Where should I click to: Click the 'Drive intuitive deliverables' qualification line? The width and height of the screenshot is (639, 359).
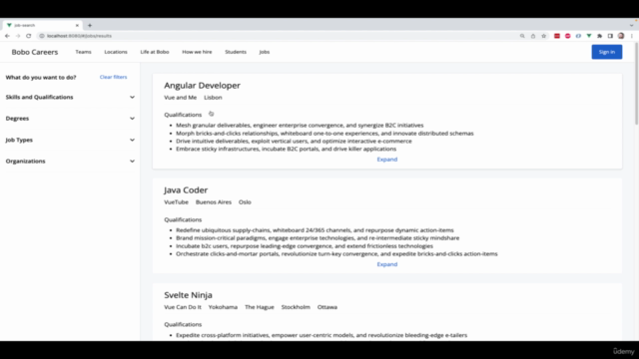coord(294,142)
